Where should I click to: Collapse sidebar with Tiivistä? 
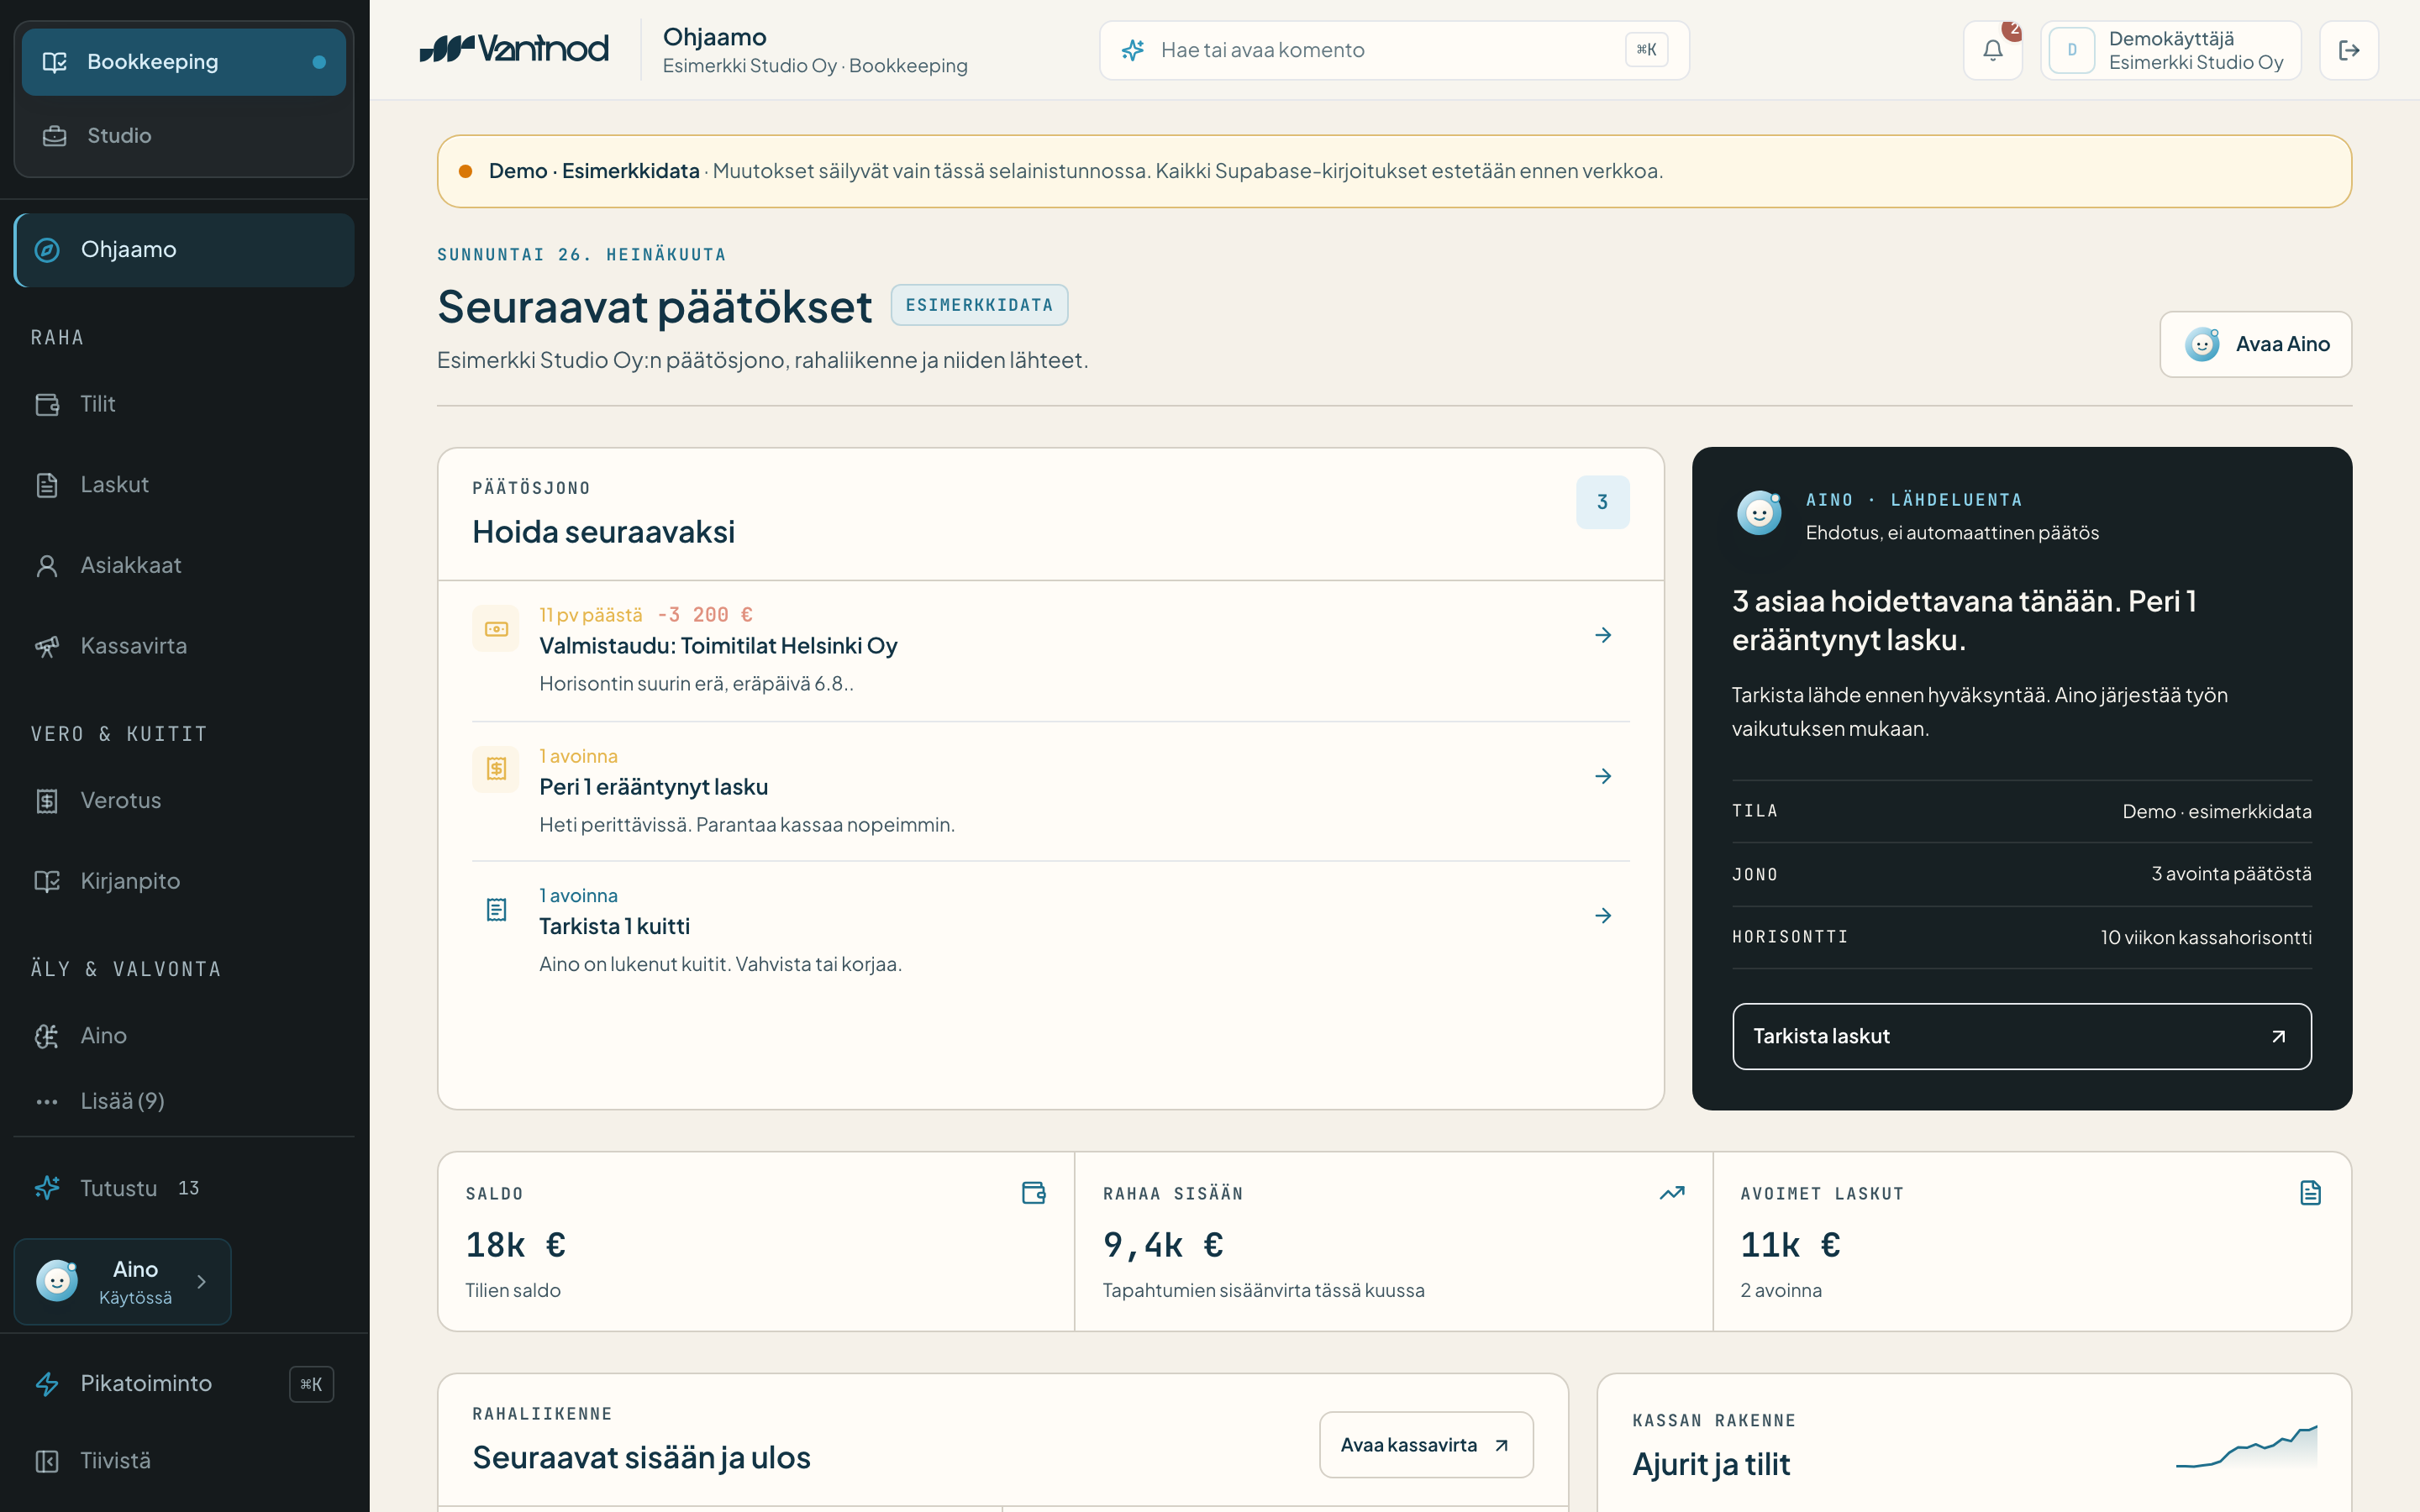point(184,1461)
